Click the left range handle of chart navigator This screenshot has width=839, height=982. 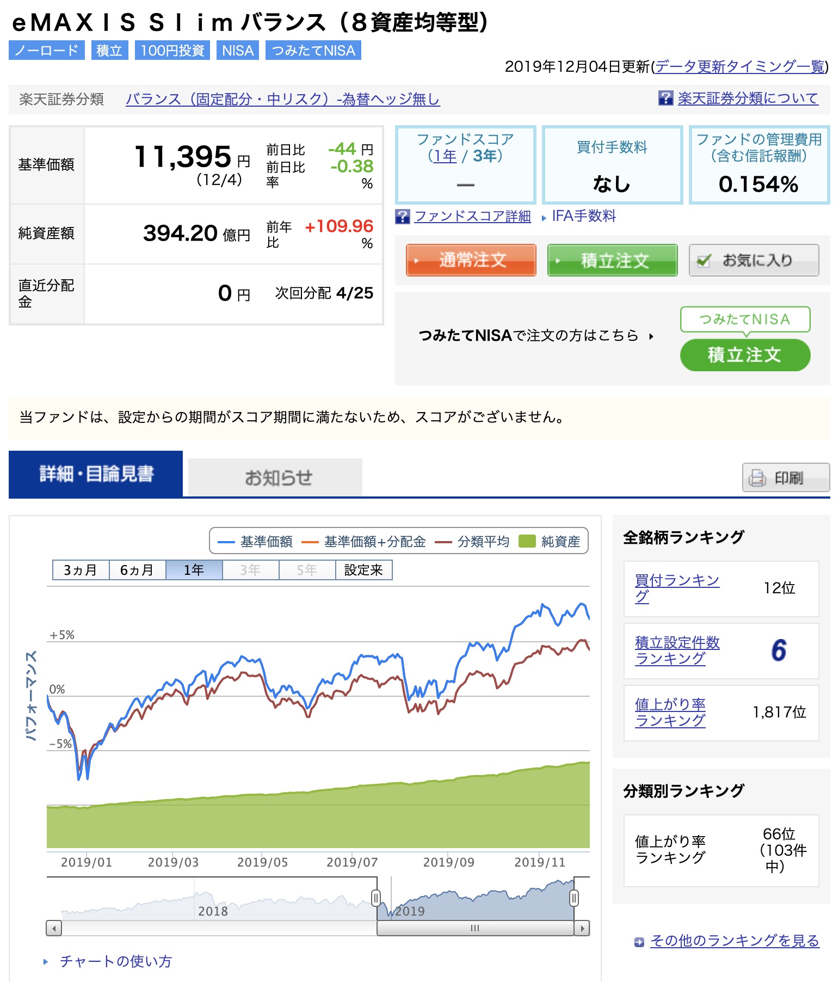[375, 898]
